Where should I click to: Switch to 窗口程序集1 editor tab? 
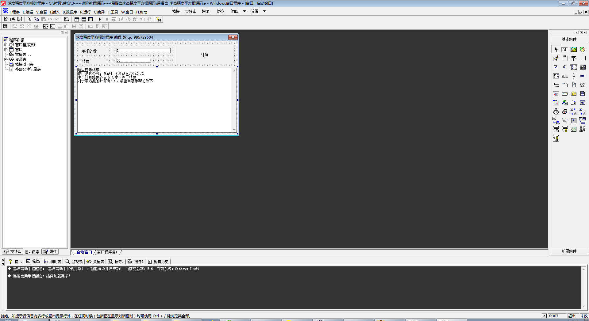click(107, 252)
